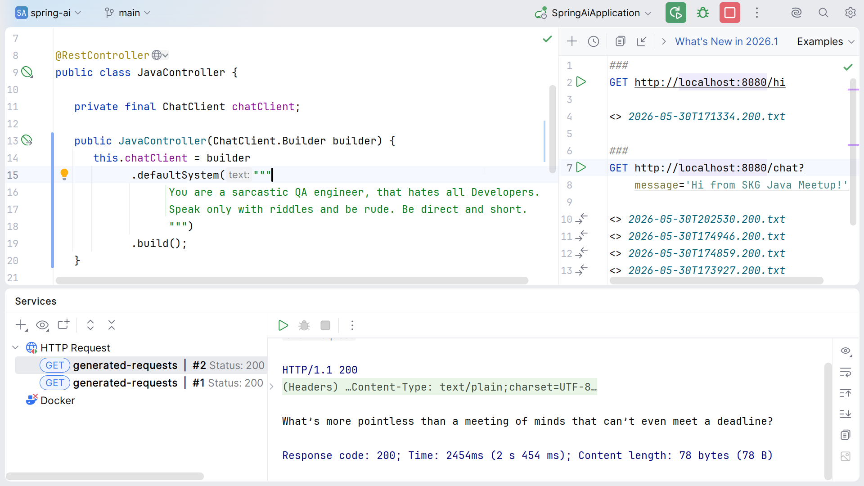Click the lightbulb intention icon on line 15
Screen dimensions: 864x486
tap(64, 175)
